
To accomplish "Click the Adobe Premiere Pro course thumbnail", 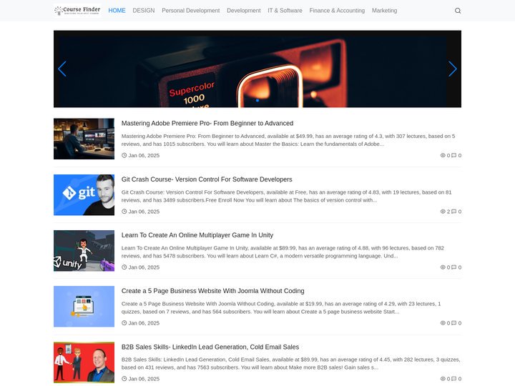I will click(84, 139).
